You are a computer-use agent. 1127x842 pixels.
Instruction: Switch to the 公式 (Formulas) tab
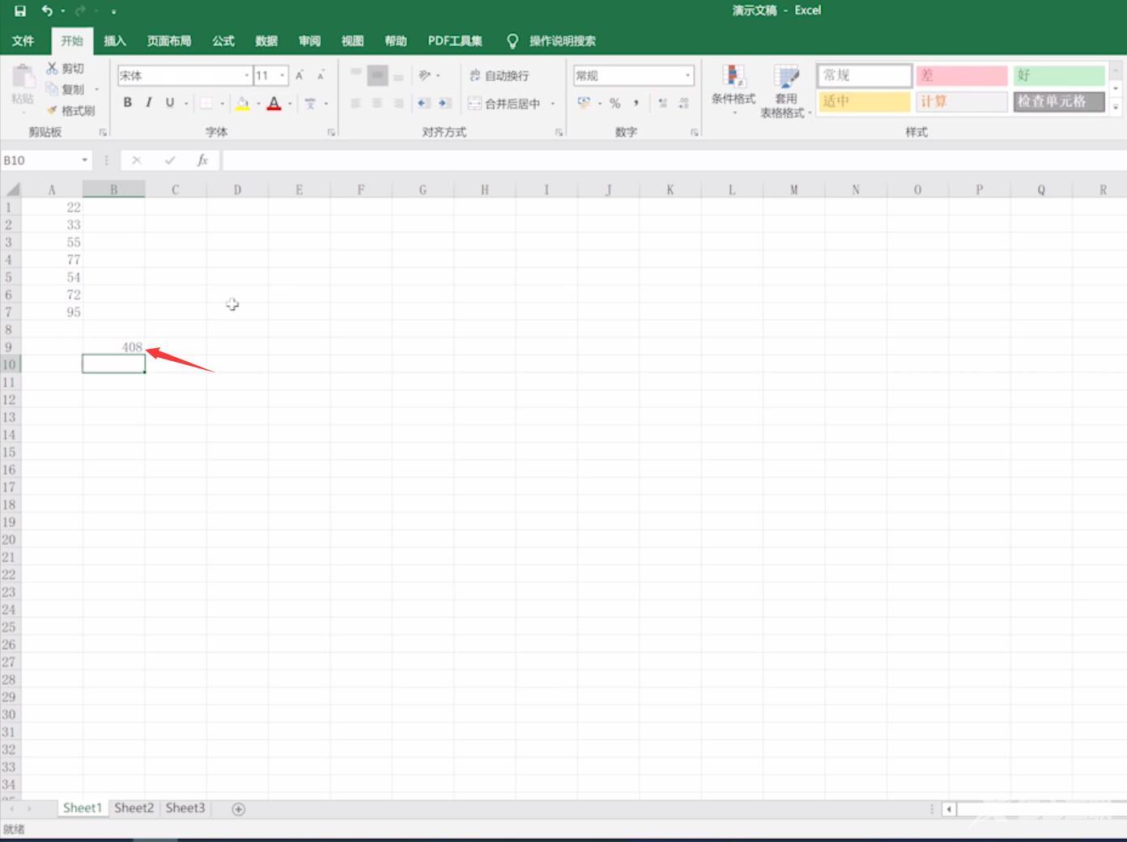point(223,40)
